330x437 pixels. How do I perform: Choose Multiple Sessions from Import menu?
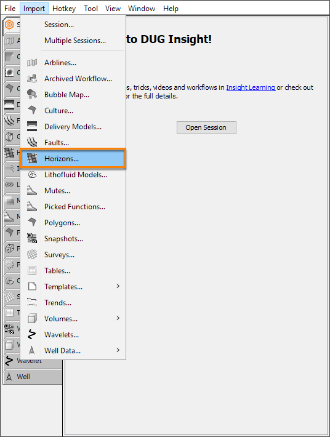pyautogui.click(x=75, y=41)
